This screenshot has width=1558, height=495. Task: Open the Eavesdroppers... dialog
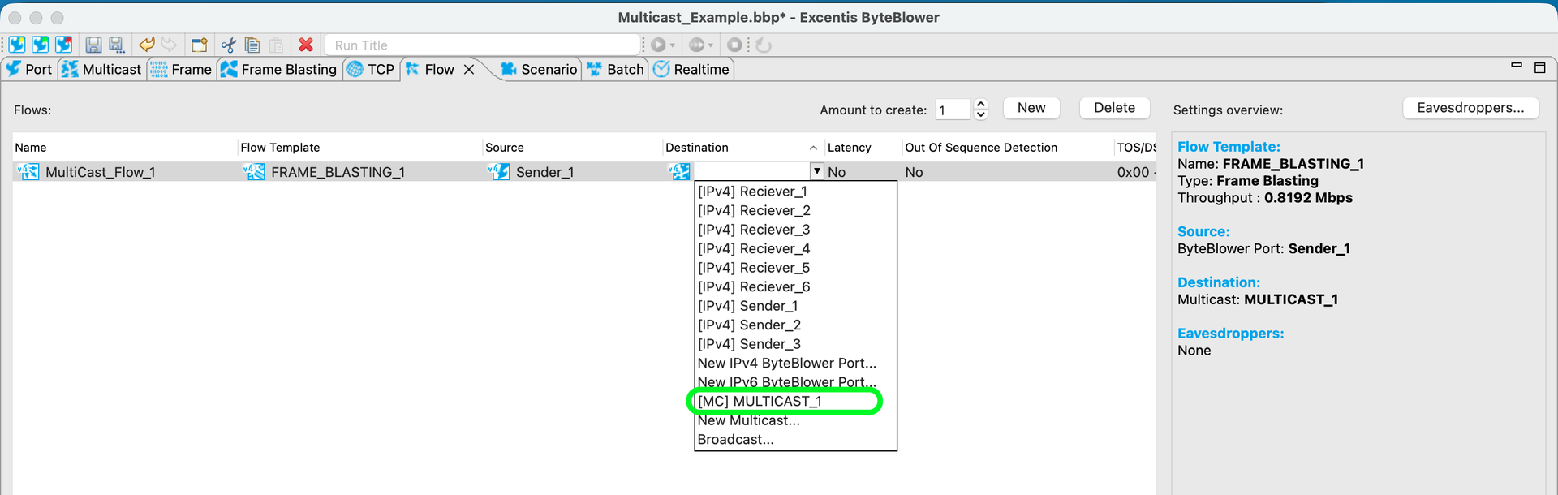coord(1470,108)
